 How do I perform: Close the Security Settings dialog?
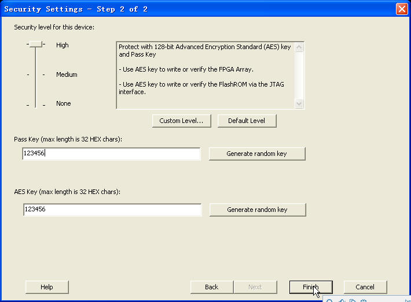pos(402,9)
